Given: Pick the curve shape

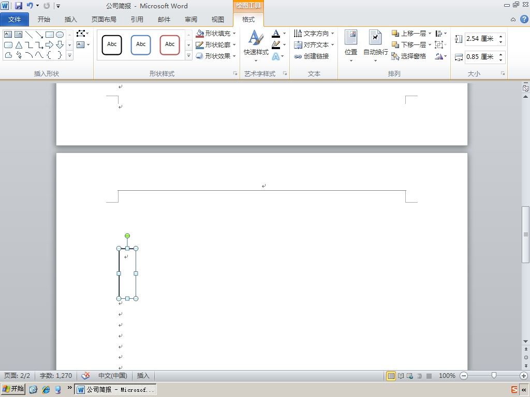Looking at the screenshot, I should coord(39,55).
